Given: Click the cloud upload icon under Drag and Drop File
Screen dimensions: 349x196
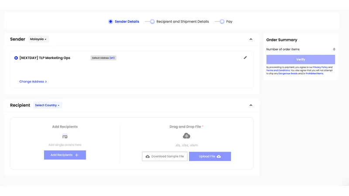Looking at the screenshot, I should pos(187,136).
